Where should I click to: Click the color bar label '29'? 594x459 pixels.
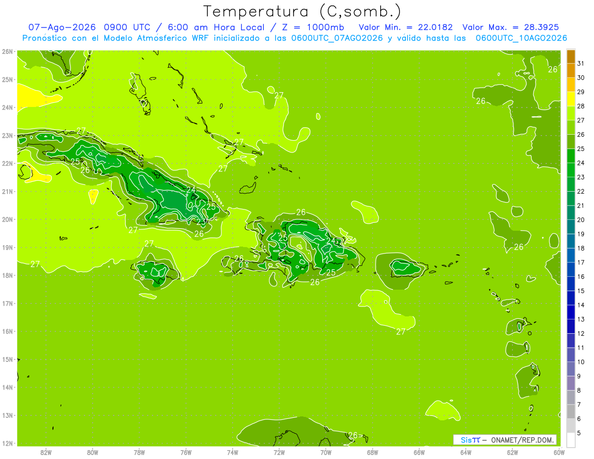click(581, 92)
